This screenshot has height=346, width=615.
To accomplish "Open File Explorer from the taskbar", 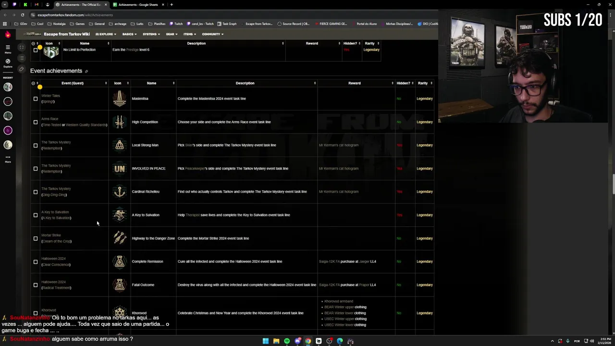I will coord(276,341).
